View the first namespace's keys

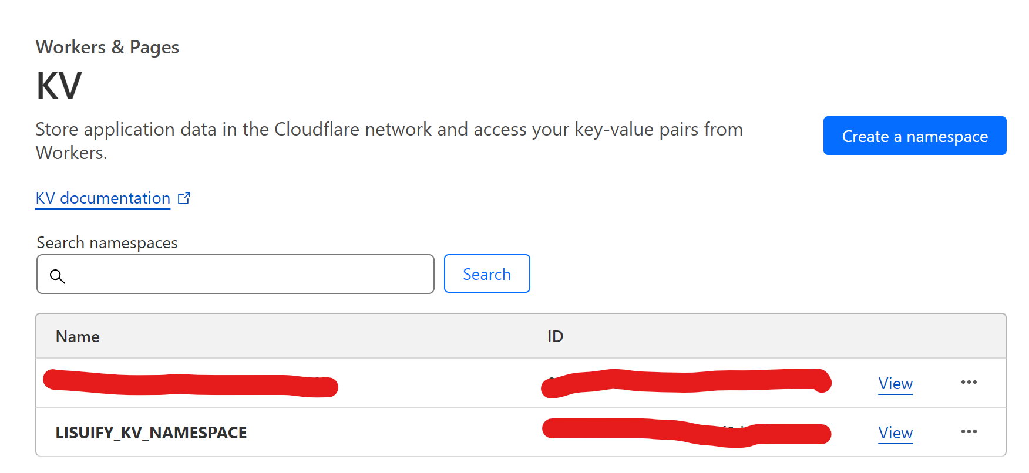895,383
